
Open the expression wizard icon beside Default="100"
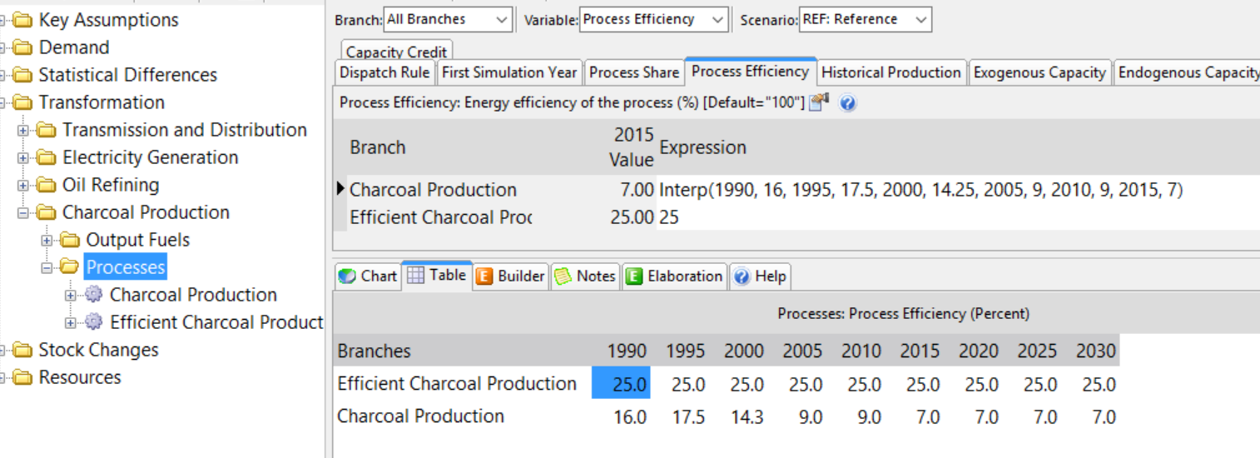[820, 103]
